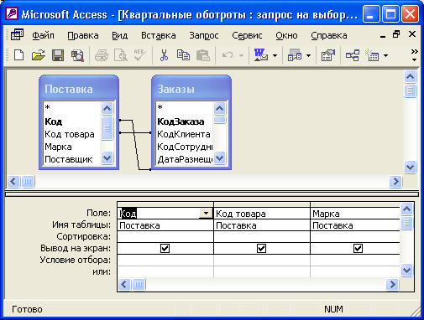Expand the Office Links dropdown arrow
The image size is (424, 320).
tap(275, 55)
